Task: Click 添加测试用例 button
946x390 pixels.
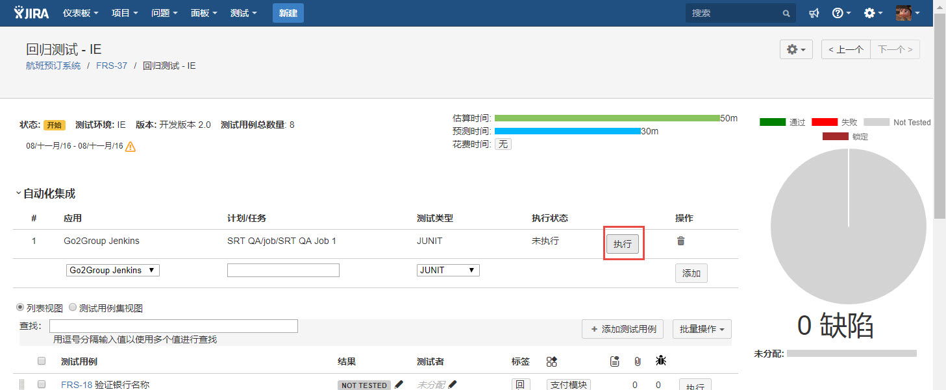Action: pos(623,329)
